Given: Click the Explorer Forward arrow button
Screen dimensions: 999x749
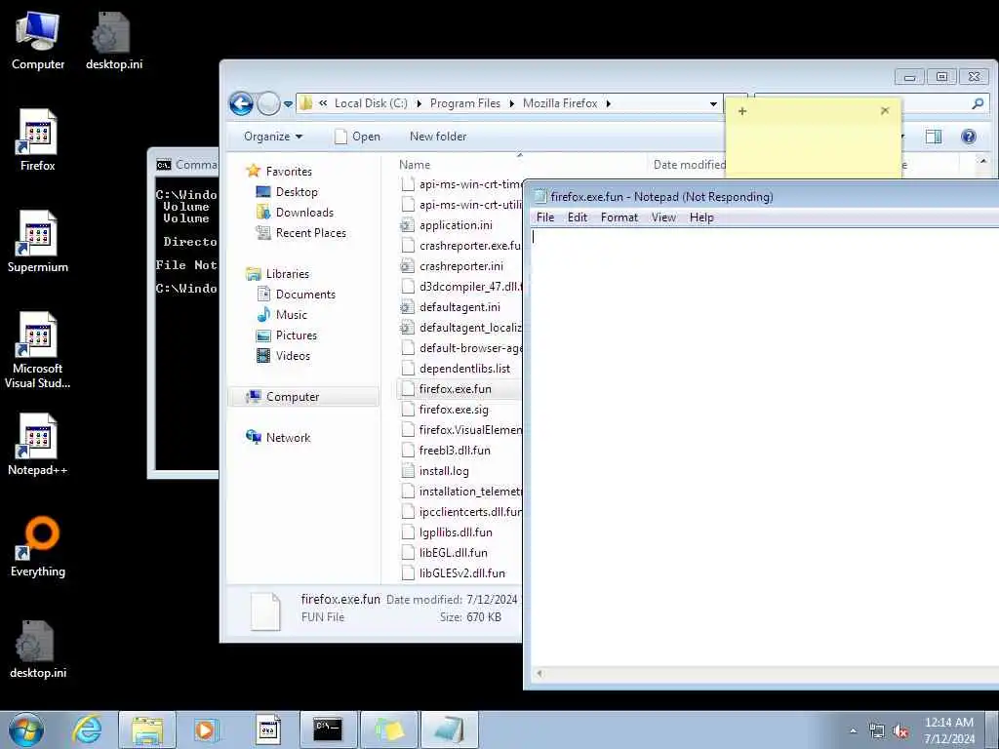Looking at the screenshot, I should pos(268,103).
